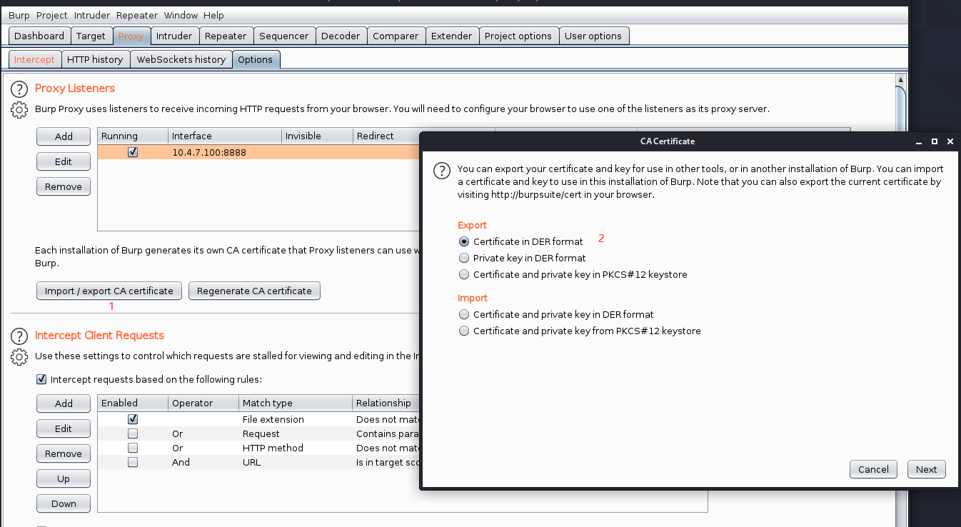Sort listeners by Running column header
This screenshot has height=527, width=961.
(132, 136)
